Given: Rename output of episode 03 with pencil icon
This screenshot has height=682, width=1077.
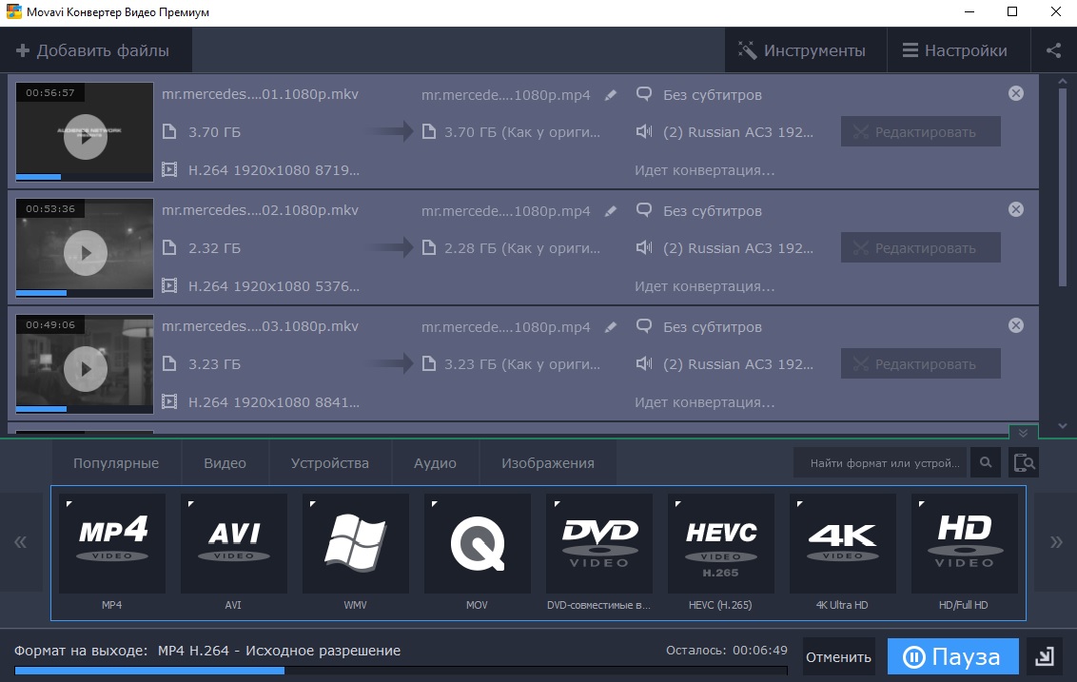Looking at the screenshot, I should pyautogui.click(x=611, y=327).
